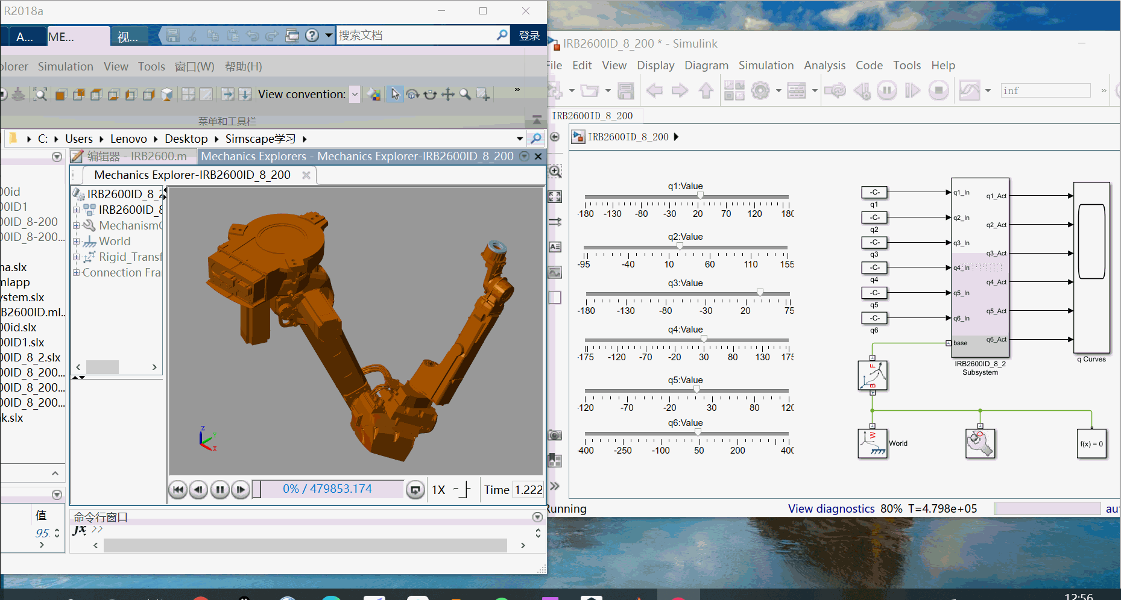This screenshot has height=600, width=1121.
Task: Select the Pan view tool
Action: point(447,95)
